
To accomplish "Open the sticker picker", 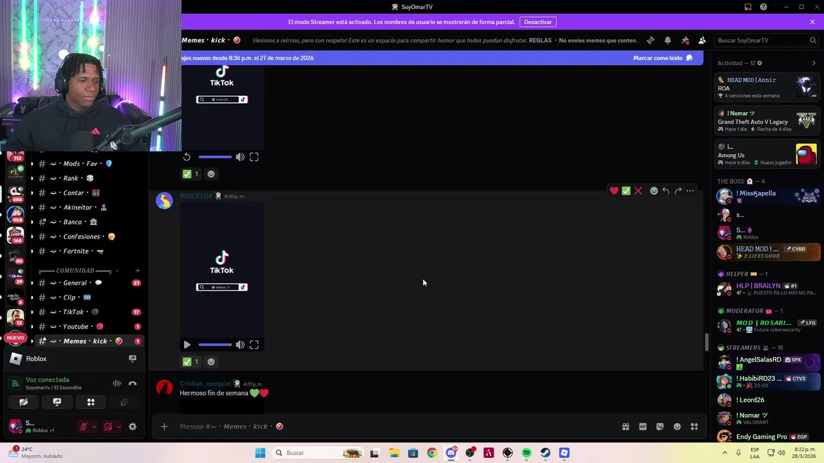I will [660, 426].
